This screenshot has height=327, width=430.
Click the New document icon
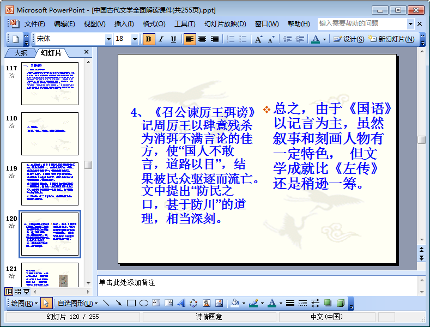tap(16, 39)
